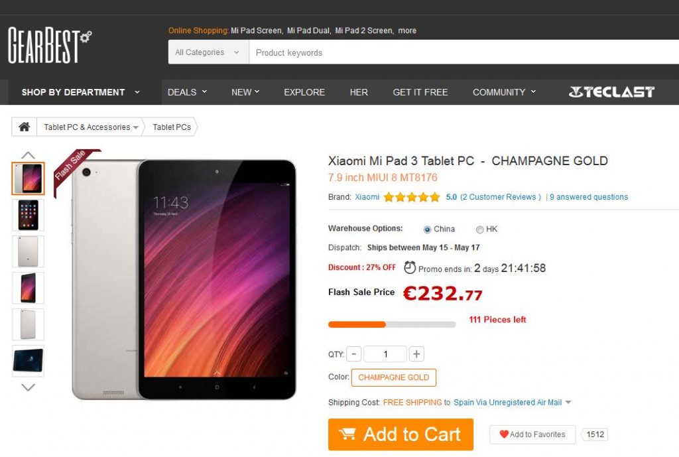
Task: Go to the Get It Free page
Action: 420,92
